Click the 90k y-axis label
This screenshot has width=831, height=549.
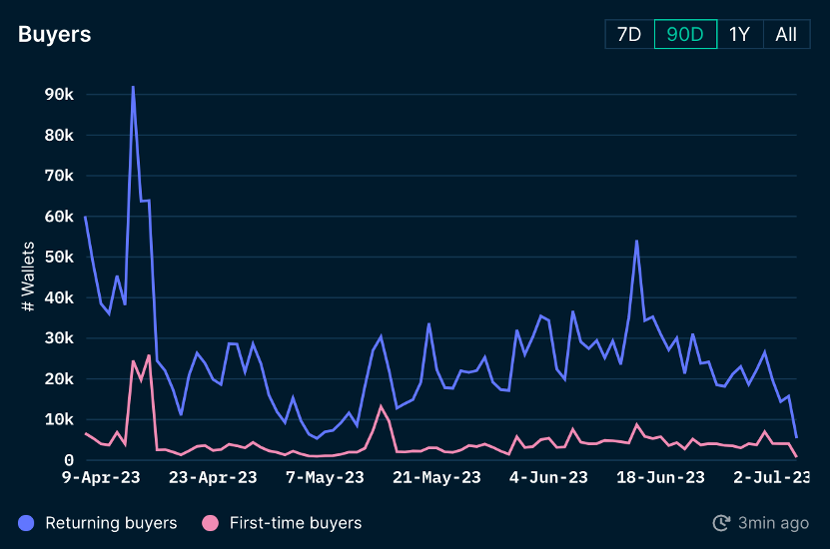point(59,95)
